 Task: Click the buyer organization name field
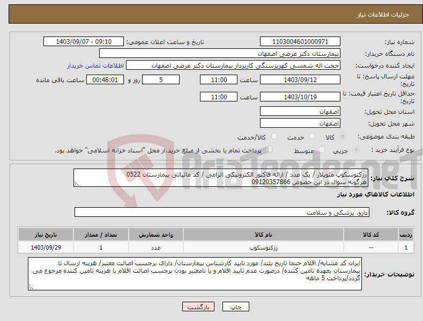(220, 53)
